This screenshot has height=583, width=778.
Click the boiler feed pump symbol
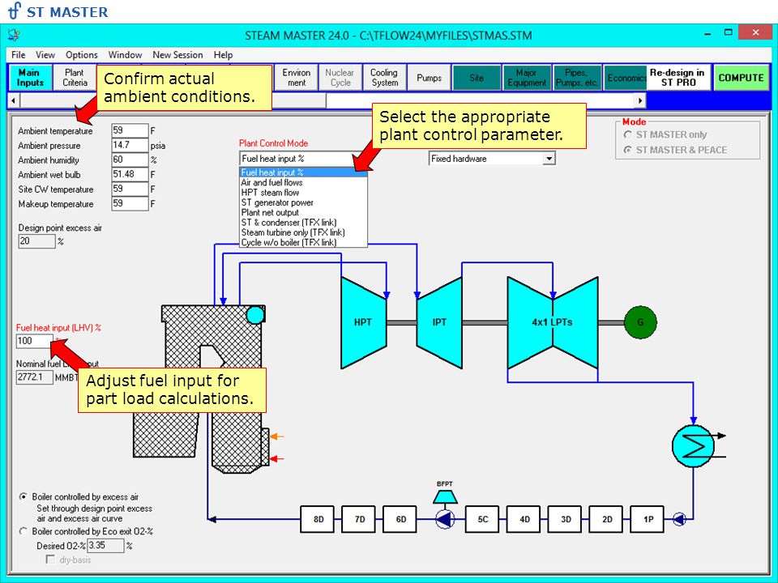point(445,520)
